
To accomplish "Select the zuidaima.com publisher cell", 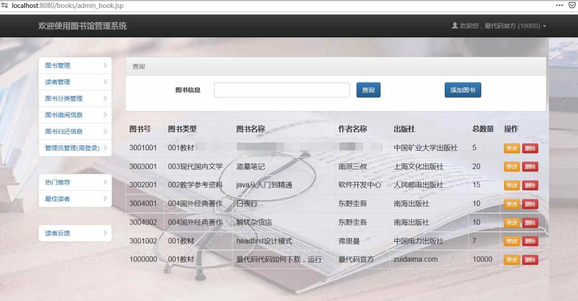I will pyautogui.click(x=416, y=259).
